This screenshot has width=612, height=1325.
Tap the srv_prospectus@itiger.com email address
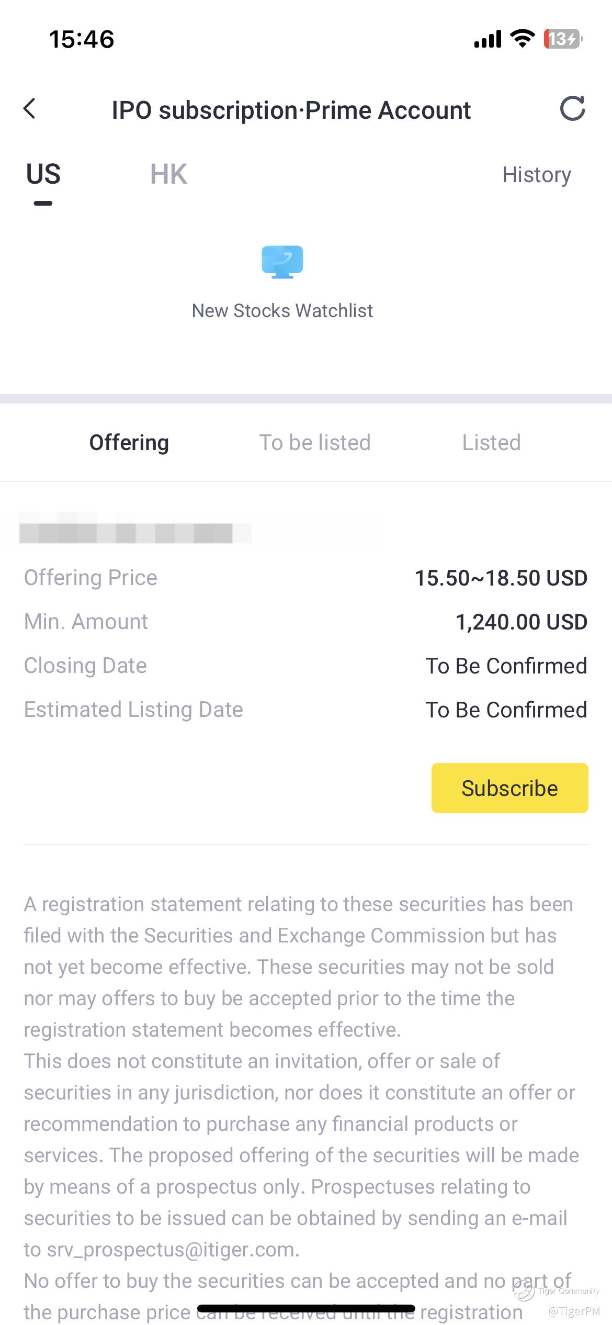[173, 1250]
